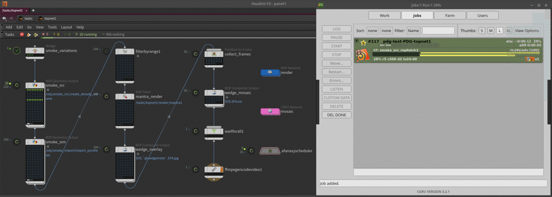Open the Filter 'Name' type selector
This screenshot has width=552, height=197.
(413, 30)
